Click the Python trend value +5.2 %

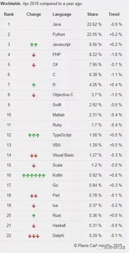coord(116,34)
